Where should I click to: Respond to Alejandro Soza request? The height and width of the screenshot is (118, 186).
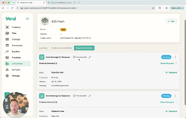click(x=171, y=111)
